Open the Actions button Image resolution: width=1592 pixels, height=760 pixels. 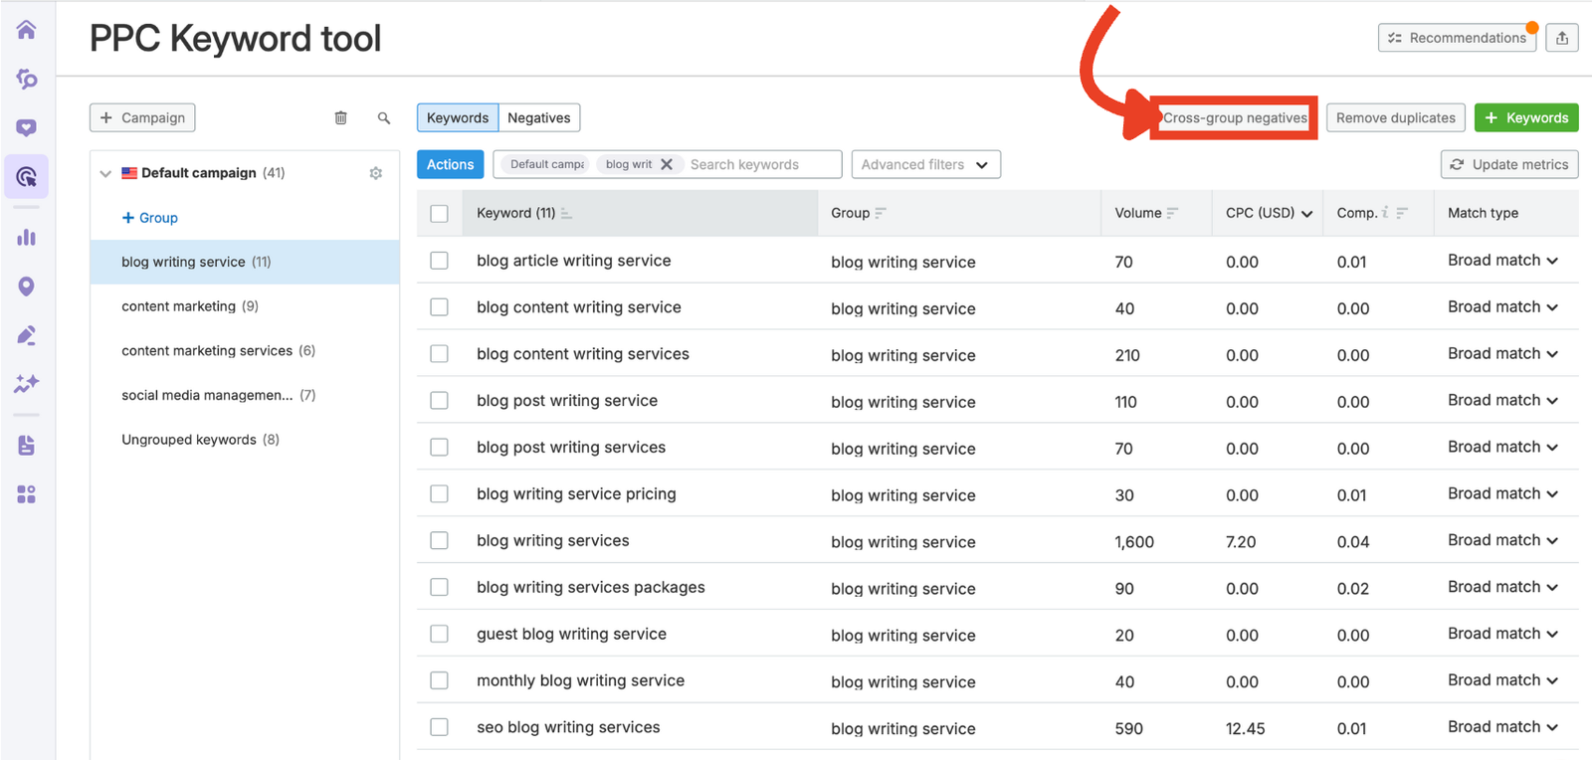451,164
